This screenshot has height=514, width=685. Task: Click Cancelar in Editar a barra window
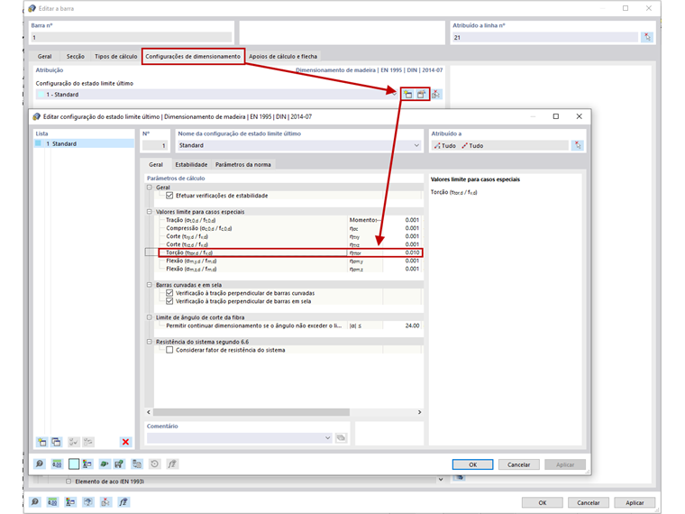(x=588, y=502)
